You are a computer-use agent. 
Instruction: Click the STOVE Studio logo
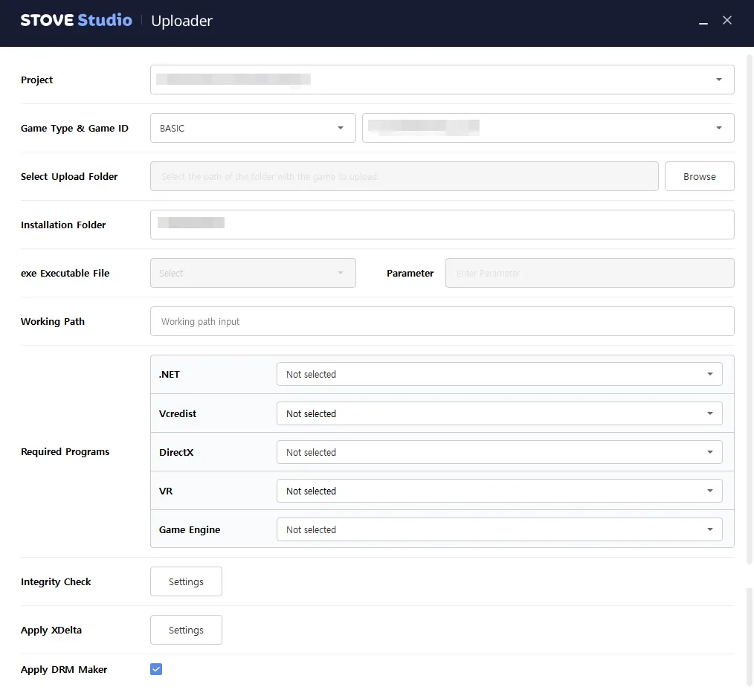(x=76, y=20)
